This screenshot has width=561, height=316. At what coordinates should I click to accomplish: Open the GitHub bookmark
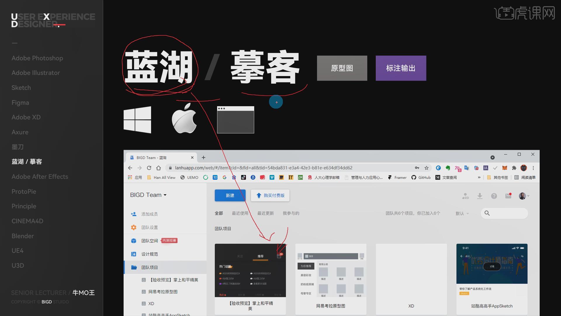tap(421, 178)
